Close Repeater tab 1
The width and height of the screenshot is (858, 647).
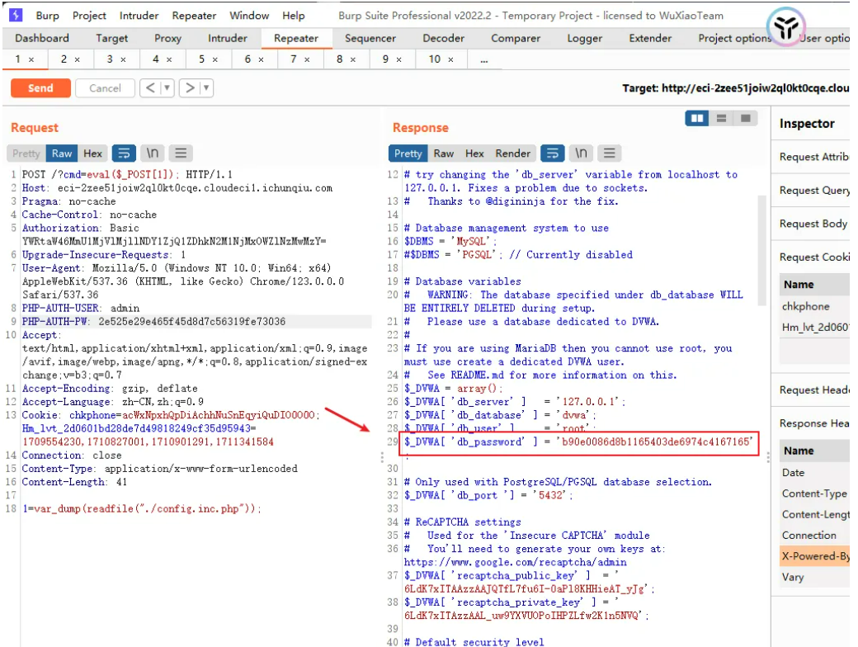point(31,59)
